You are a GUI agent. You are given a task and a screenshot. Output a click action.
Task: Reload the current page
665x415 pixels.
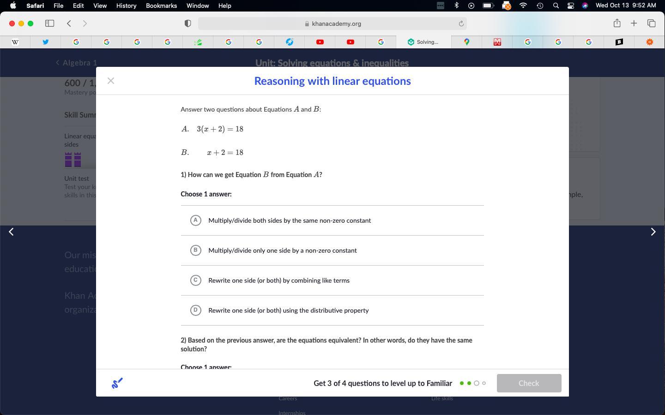(x=461, y=24)
